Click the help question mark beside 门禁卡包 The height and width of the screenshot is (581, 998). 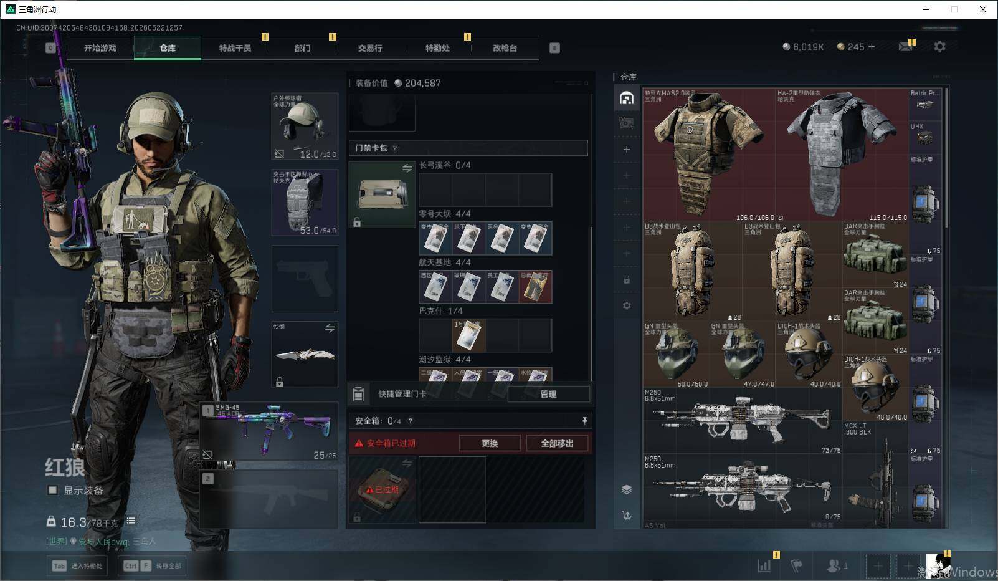[x=395, y=148]
